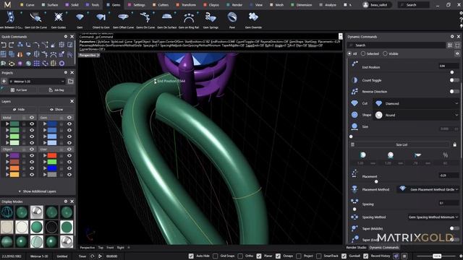The width and height of the screenshot is (463, 260).
Task: Open the Cutters ribbon tab
Action: (161, 5)
